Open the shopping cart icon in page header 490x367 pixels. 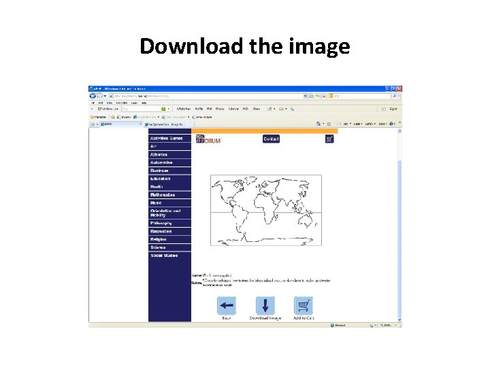[329, 139]
